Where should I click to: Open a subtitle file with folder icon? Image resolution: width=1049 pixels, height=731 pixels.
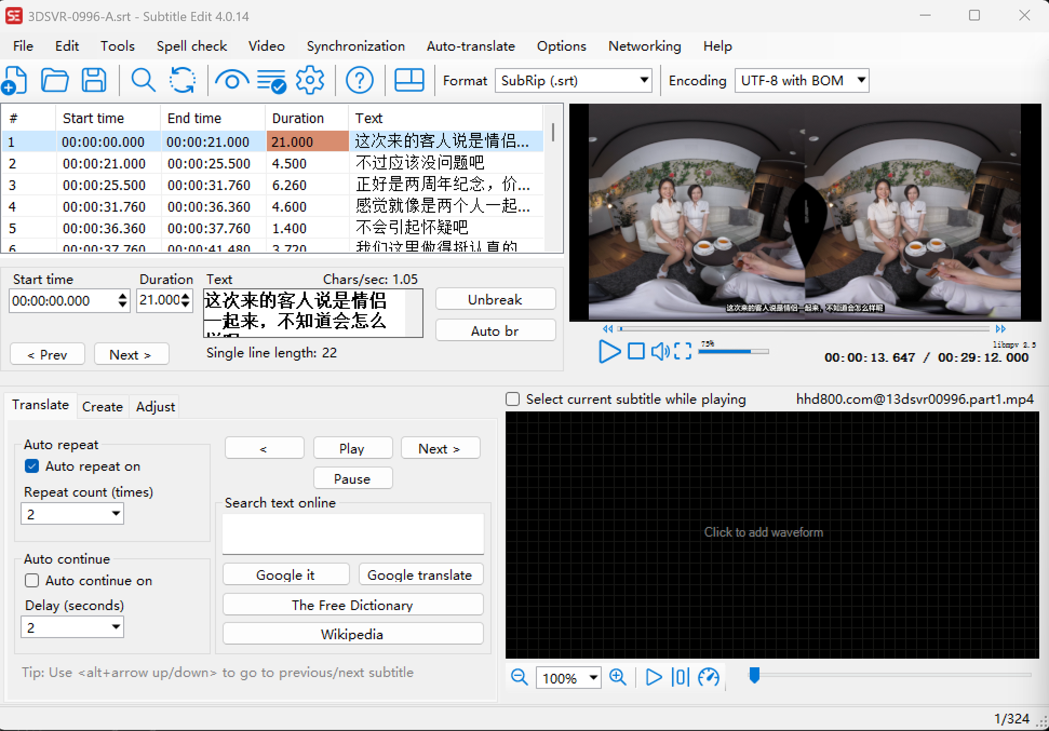click(x=55, y=80)
